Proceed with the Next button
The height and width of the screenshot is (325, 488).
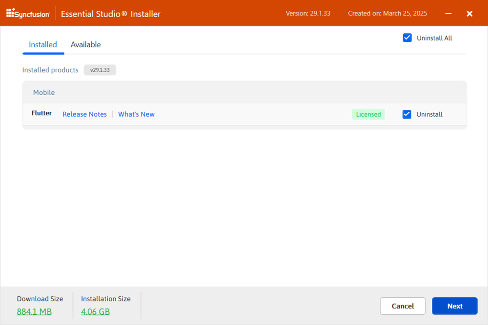pyautogui.click(x=455, y=306)
